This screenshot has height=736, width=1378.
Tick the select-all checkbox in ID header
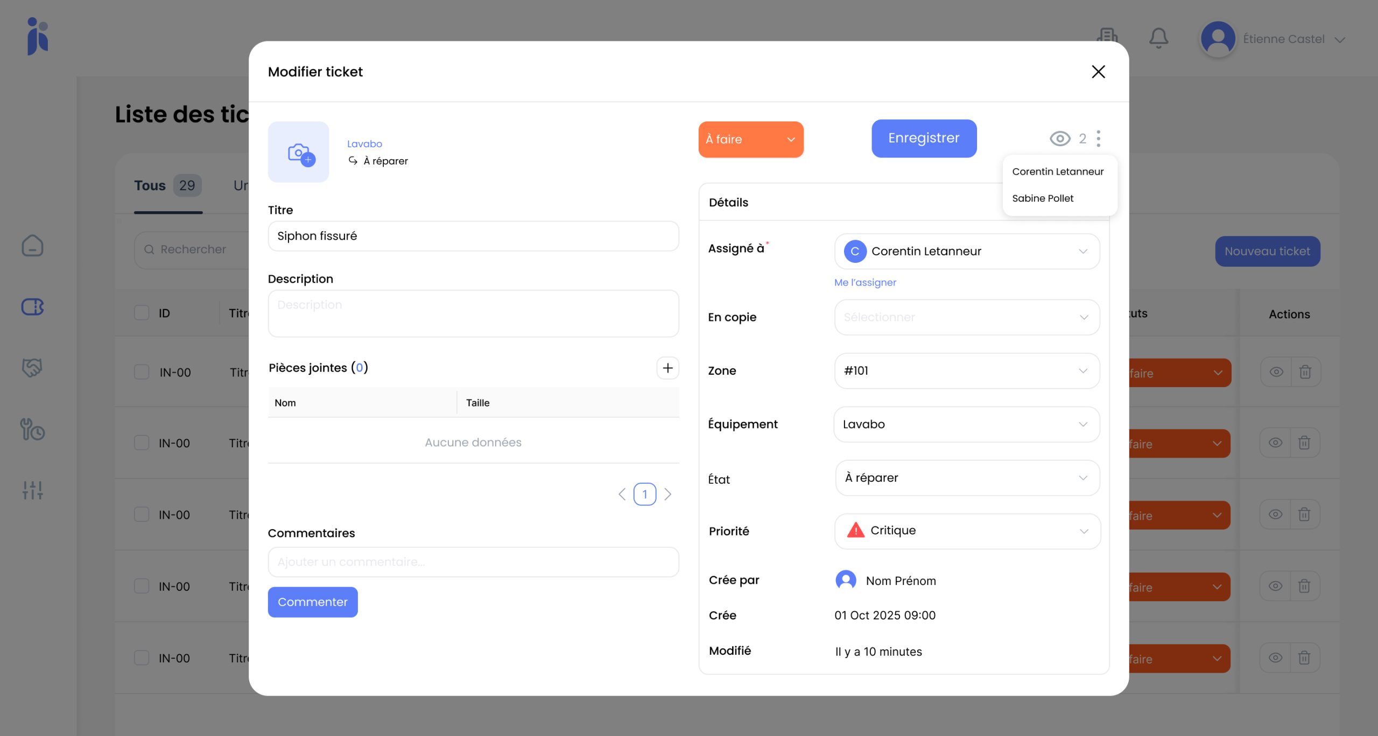point(142,313)
